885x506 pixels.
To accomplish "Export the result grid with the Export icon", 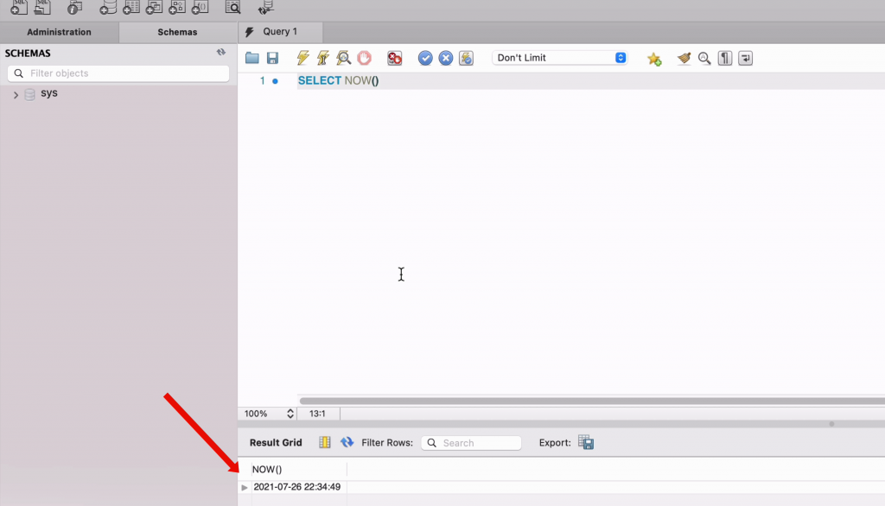I will coord(586,442).
